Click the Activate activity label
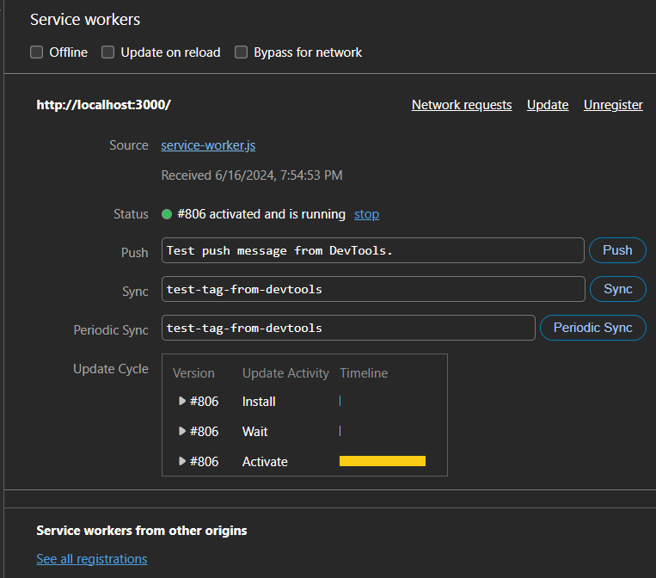 coord(265,462)
